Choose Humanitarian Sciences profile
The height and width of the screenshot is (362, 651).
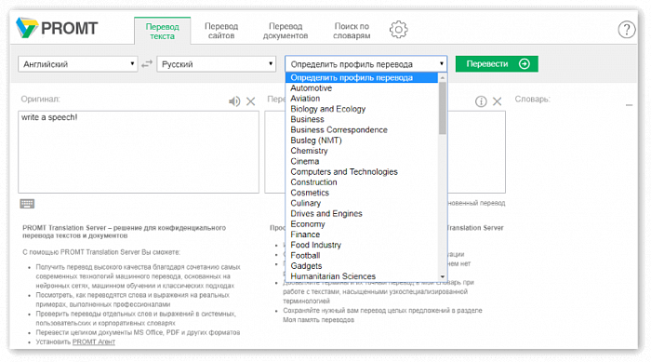tap(362, 276)
